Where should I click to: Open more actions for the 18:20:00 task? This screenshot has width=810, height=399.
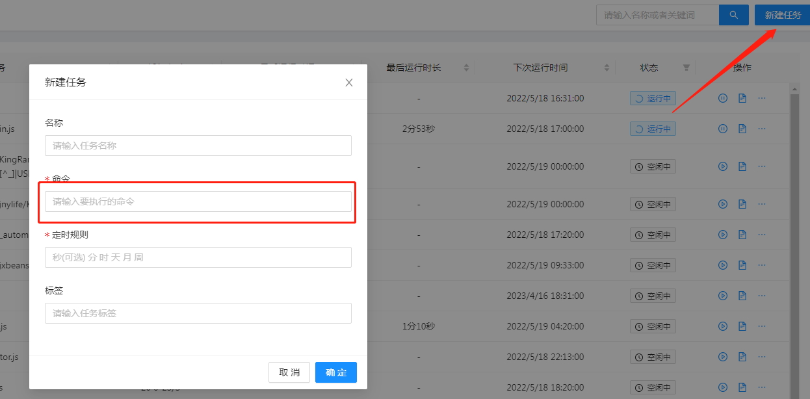click(x=762, y=387)
